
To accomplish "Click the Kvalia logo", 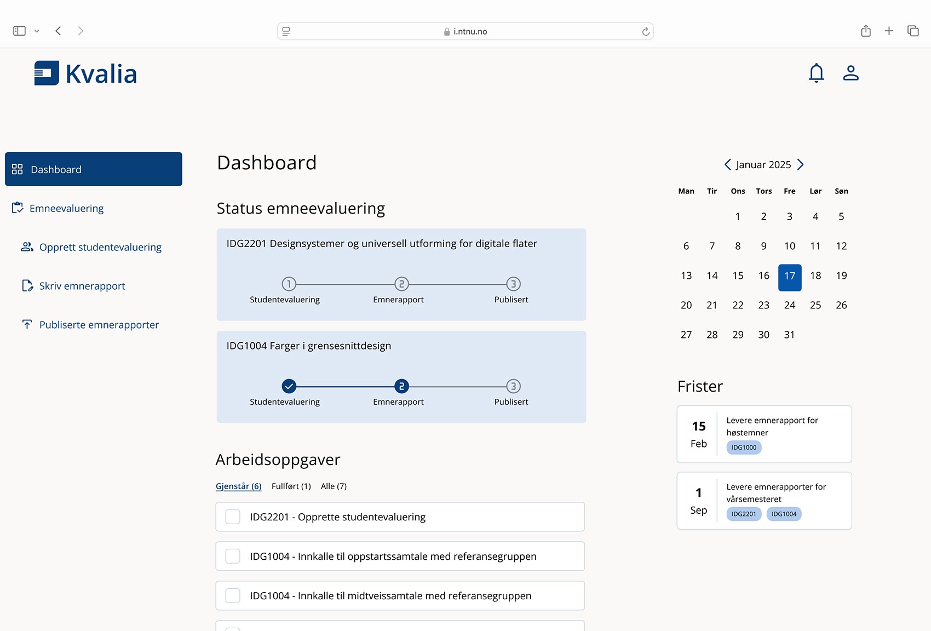I will (x=85, y=72).
